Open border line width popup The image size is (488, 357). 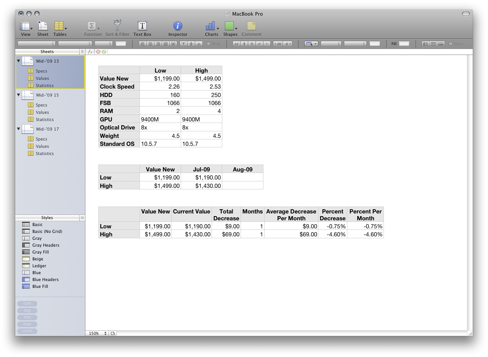355,44
